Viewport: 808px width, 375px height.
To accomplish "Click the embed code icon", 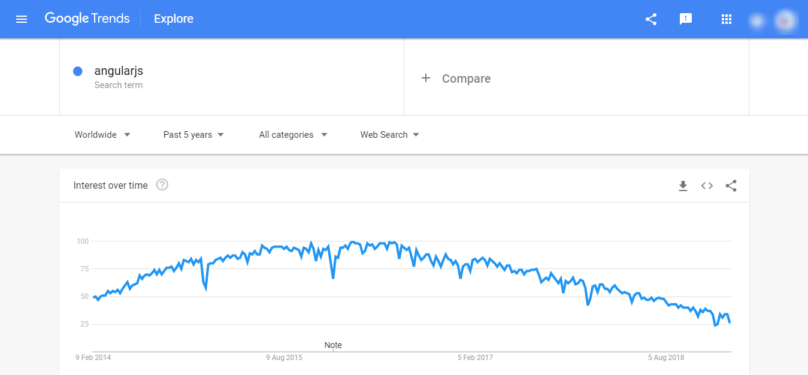I will 707,186.
